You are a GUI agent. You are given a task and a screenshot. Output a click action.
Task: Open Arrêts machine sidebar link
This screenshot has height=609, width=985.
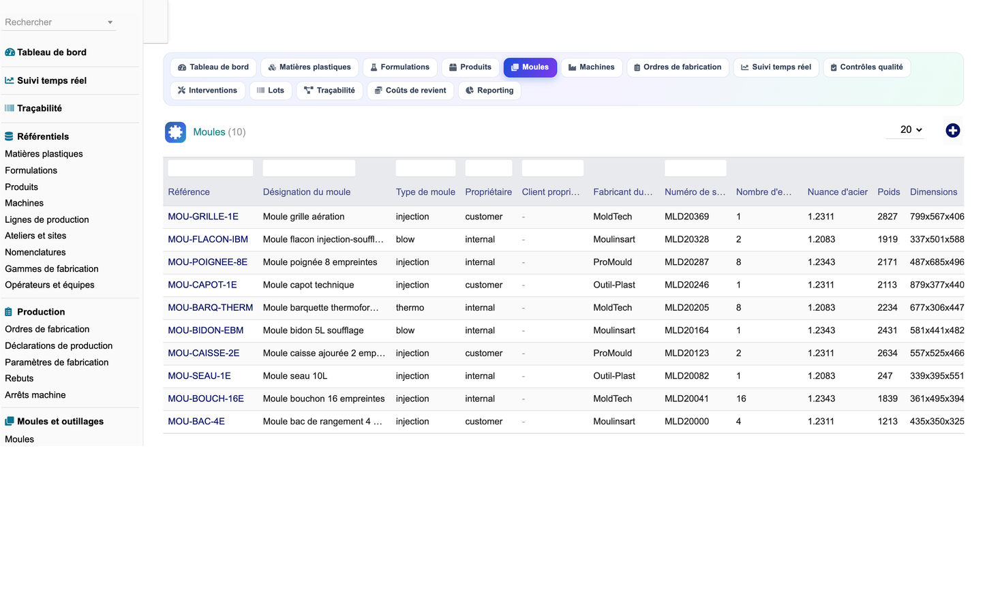click(35, 395)
